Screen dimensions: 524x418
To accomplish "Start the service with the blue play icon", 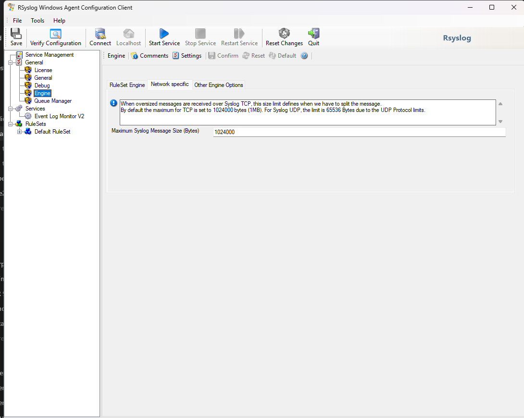I will [164, 33].
